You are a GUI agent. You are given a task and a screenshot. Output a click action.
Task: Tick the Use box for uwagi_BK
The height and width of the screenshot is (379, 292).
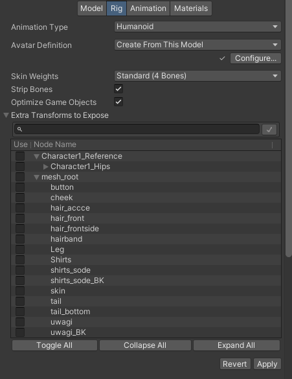tap(20, 332)
